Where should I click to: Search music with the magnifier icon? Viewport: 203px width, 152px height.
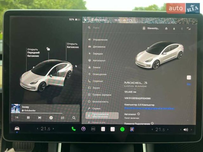coord(74,117)
